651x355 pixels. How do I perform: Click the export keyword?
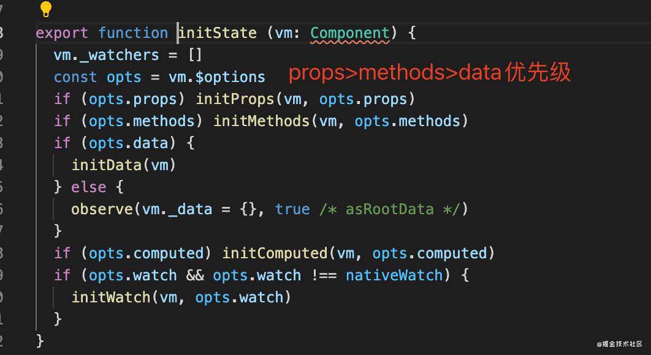point(62,33)
